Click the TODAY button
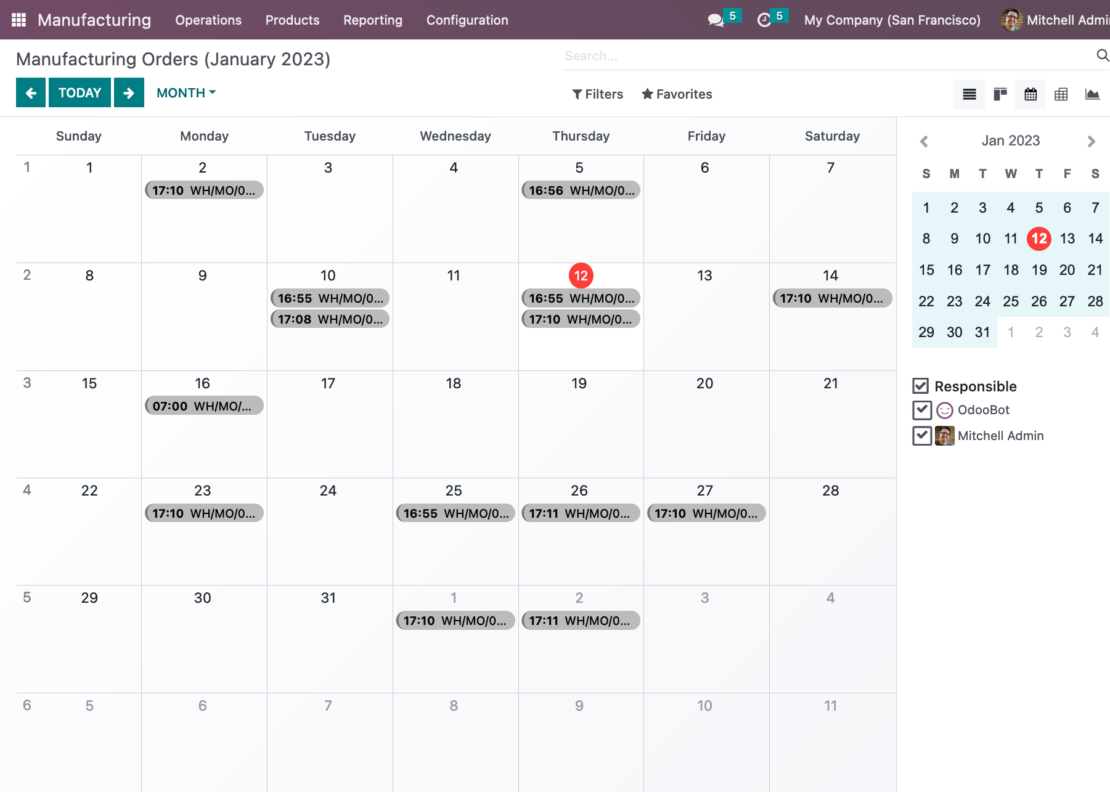This screenshot has width=1110, height=792. pyautogui.click(x=80, y=92)
